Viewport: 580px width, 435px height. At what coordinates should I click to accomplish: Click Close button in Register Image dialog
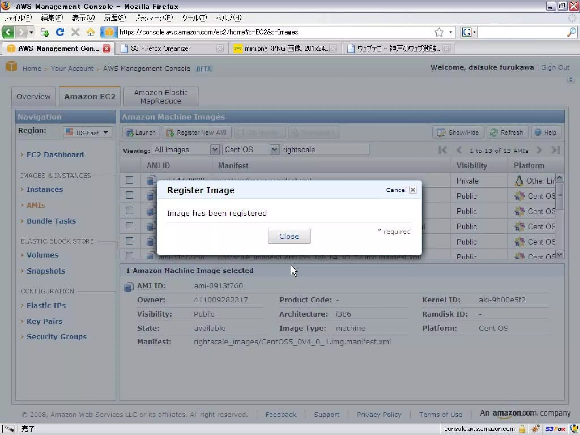tap(289, 236)
